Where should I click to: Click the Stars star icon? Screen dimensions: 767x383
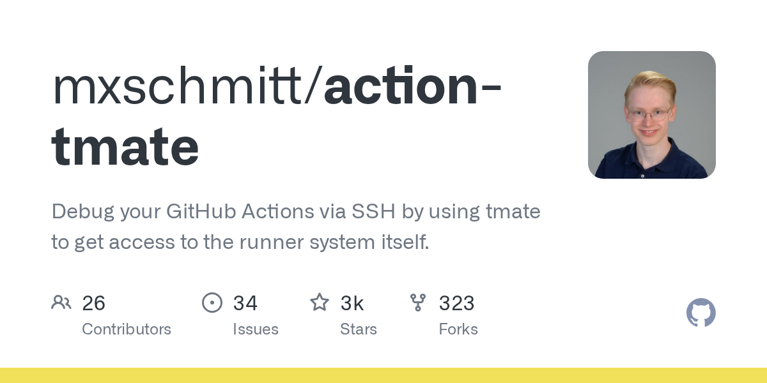(320, 303)
